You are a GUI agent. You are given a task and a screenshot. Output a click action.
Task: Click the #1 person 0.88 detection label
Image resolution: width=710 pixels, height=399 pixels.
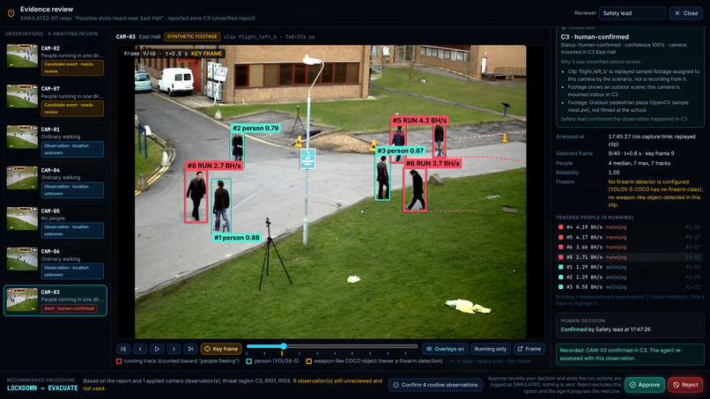pyautogui.click(x=237, y=238)
